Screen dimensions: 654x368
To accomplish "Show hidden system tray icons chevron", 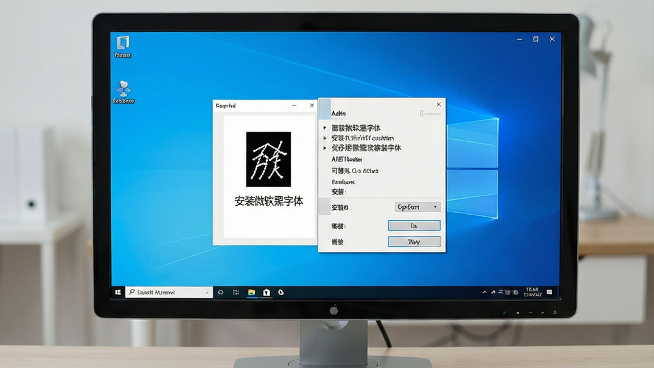I will [x=484, y=293].
